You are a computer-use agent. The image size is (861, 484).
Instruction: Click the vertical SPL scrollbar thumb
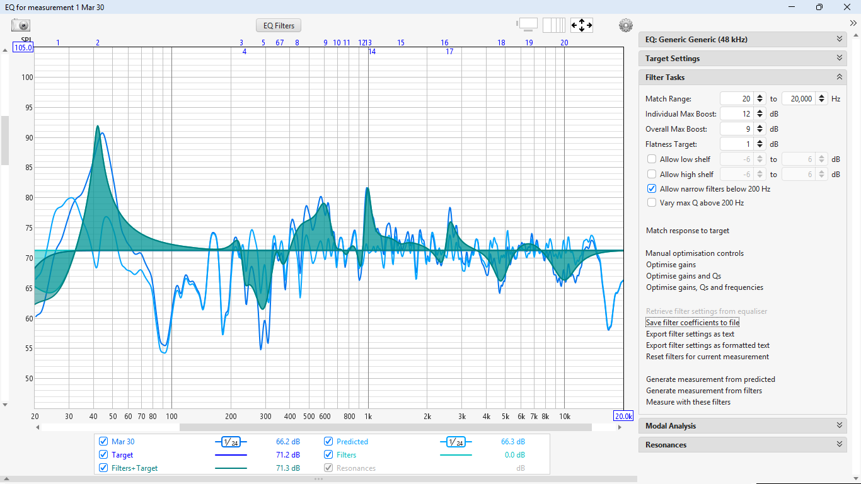(5, 140)
